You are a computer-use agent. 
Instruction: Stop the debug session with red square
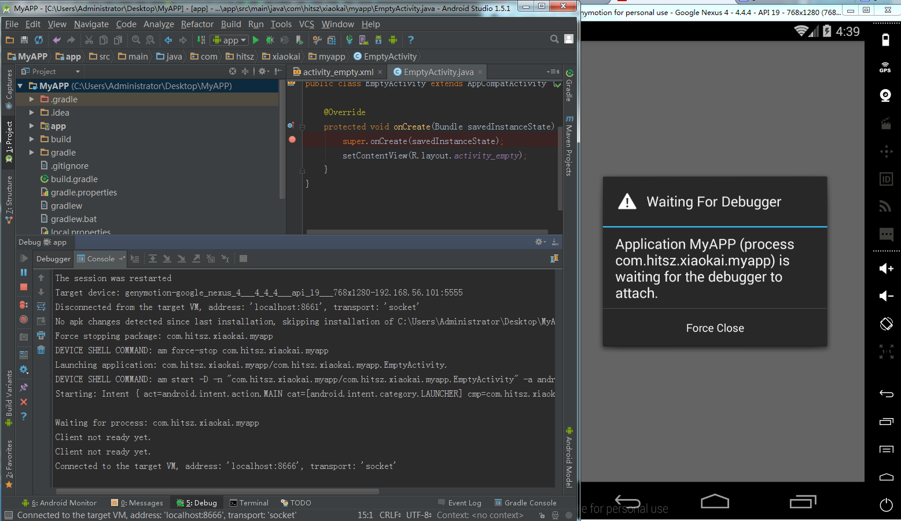24,287
